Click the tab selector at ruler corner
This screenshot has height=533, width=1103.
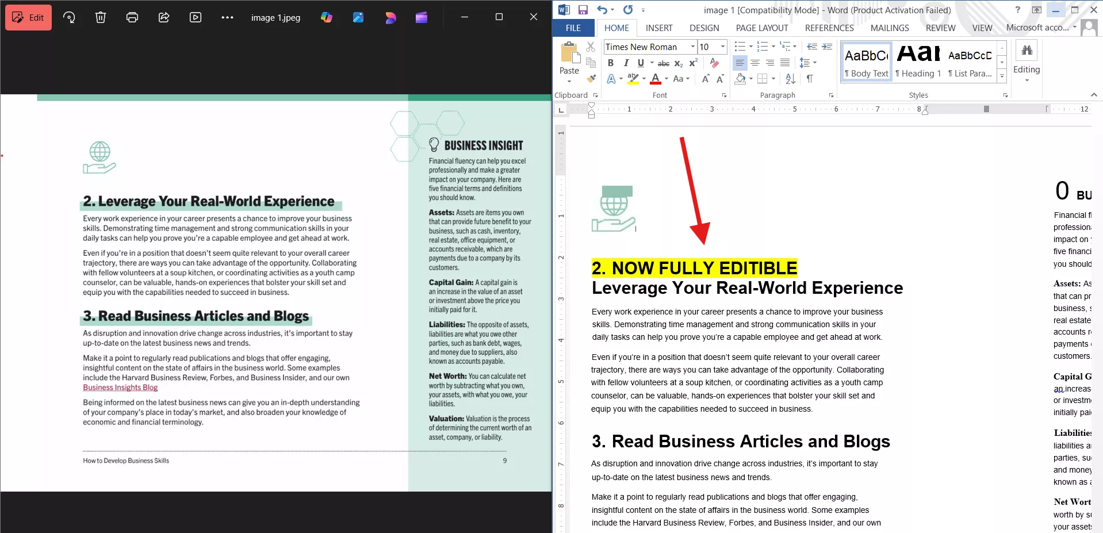pyautogui.click(x=561, y=109)
